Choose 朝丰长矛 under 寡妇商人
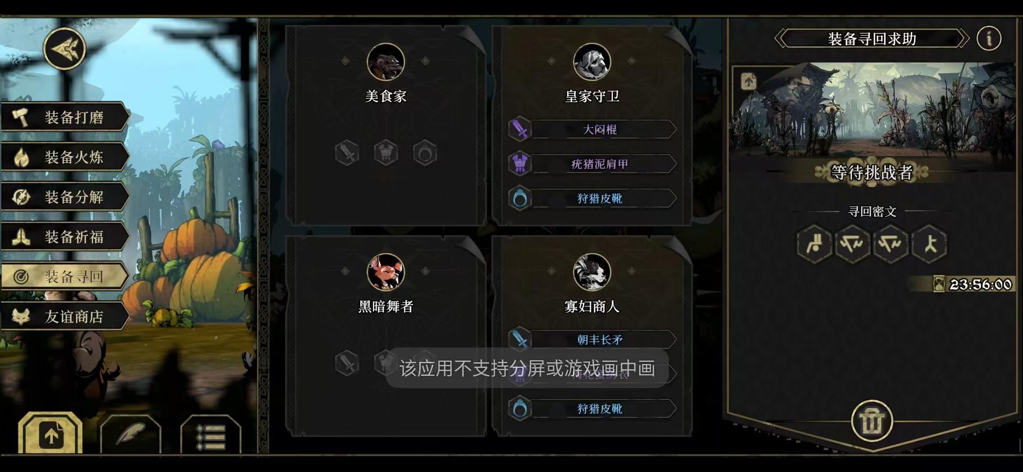This screenshot has height=472, width=1023. pos(592,340)
